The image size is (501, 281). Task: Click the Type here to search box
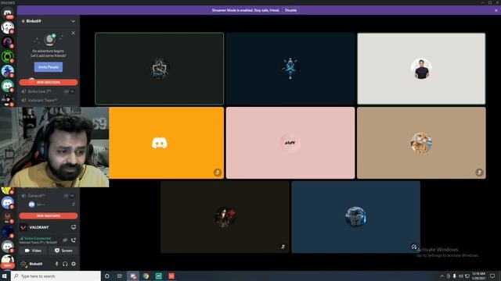point(56,276)
